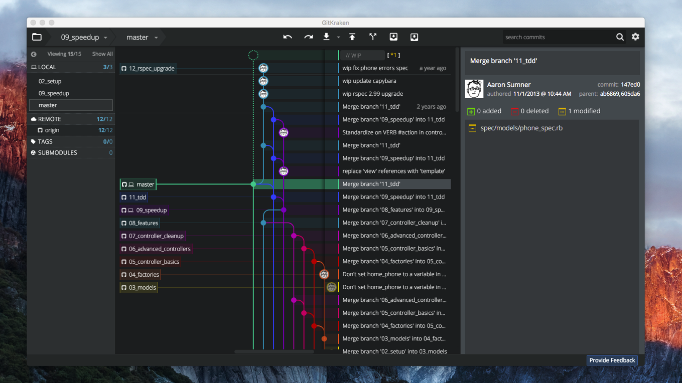Click the commit hash 147ed0
The image size is (682, 383).
630,85
